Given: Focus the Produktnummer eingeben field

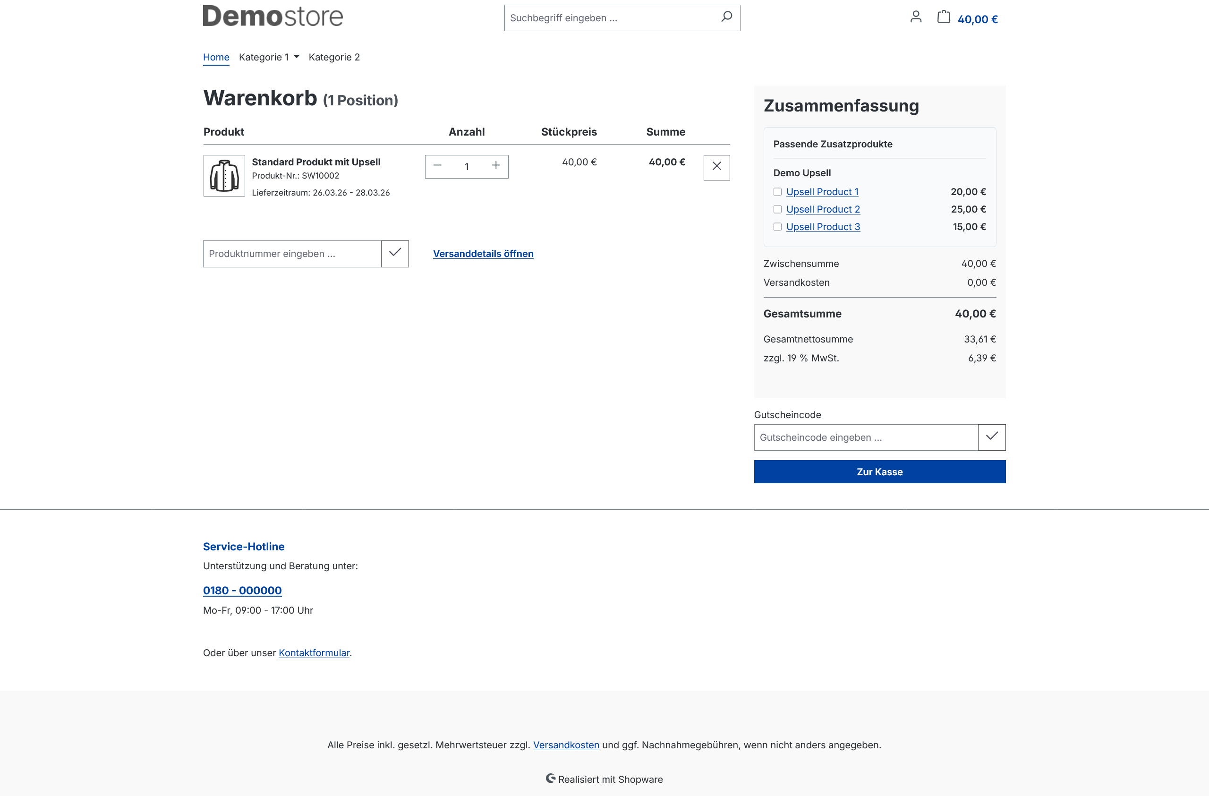Looking at the screenshot, I should tap(292, 254).
